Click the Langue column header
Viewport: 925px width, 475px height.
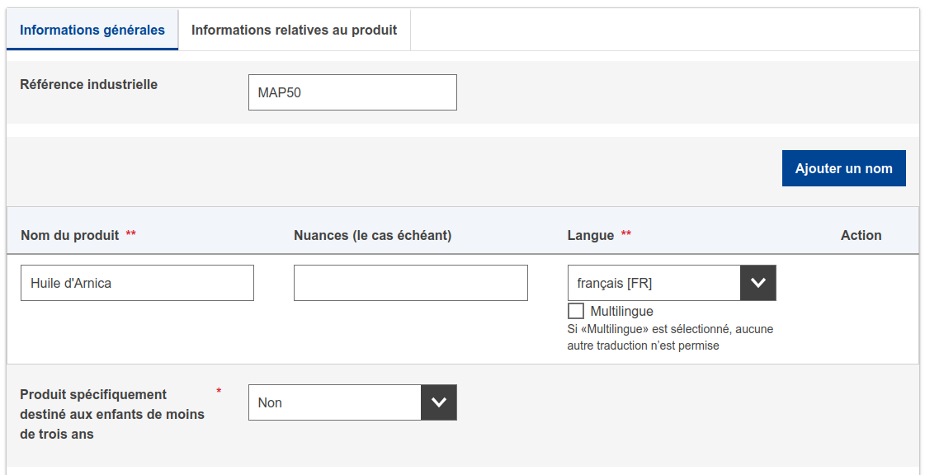591,235
